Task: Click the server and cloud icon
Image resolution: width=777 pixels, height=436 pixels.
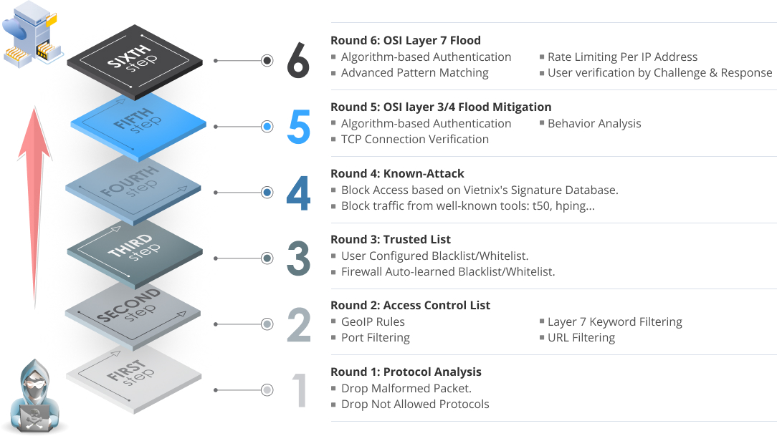Action: 32,34
